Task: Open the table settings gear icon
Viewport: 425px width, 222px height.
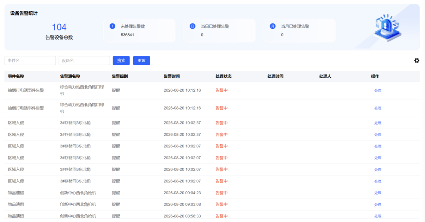Action: [417, 61]
